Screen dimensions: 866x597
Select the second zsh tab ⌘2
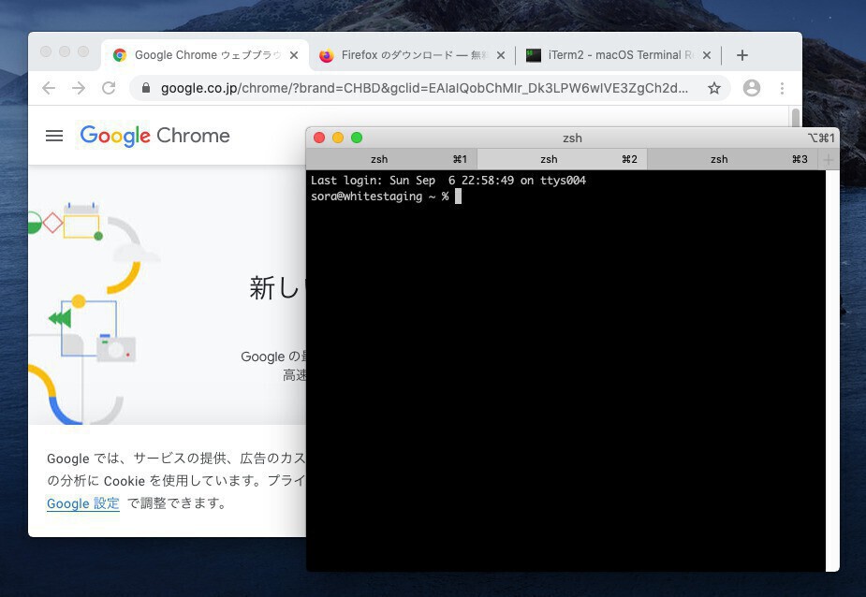coord(562,160)
